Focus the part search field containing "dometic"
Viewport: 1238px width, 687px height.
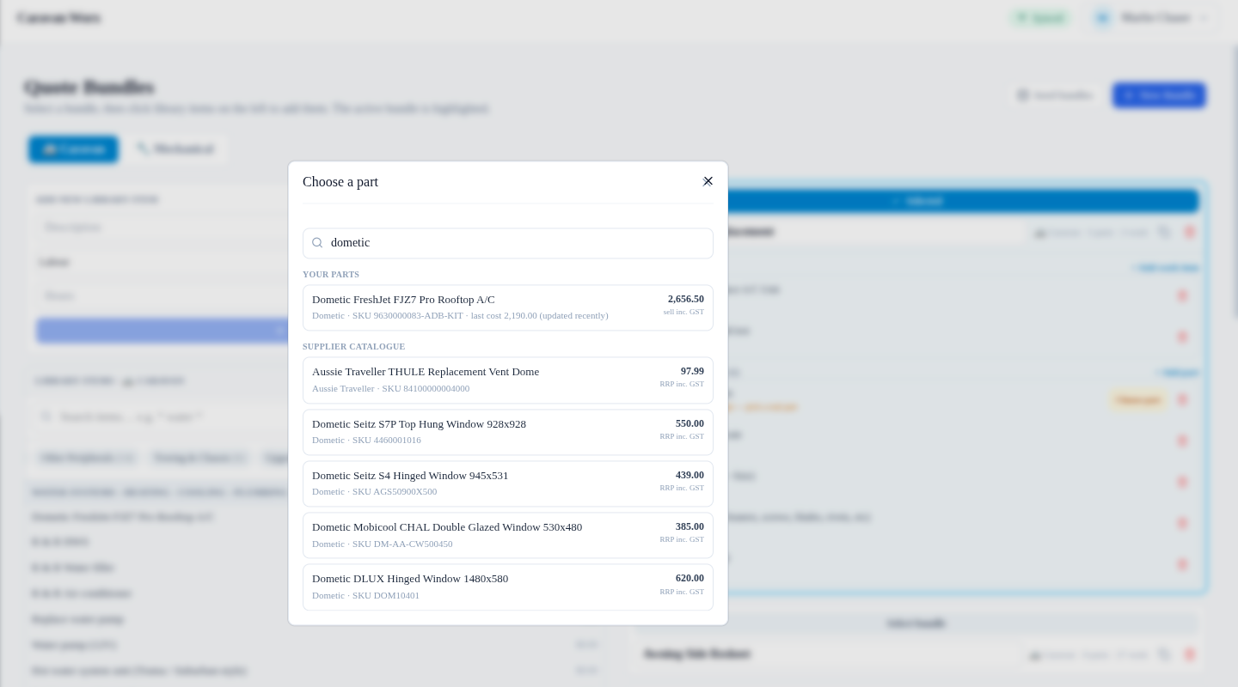click(508, 243)
